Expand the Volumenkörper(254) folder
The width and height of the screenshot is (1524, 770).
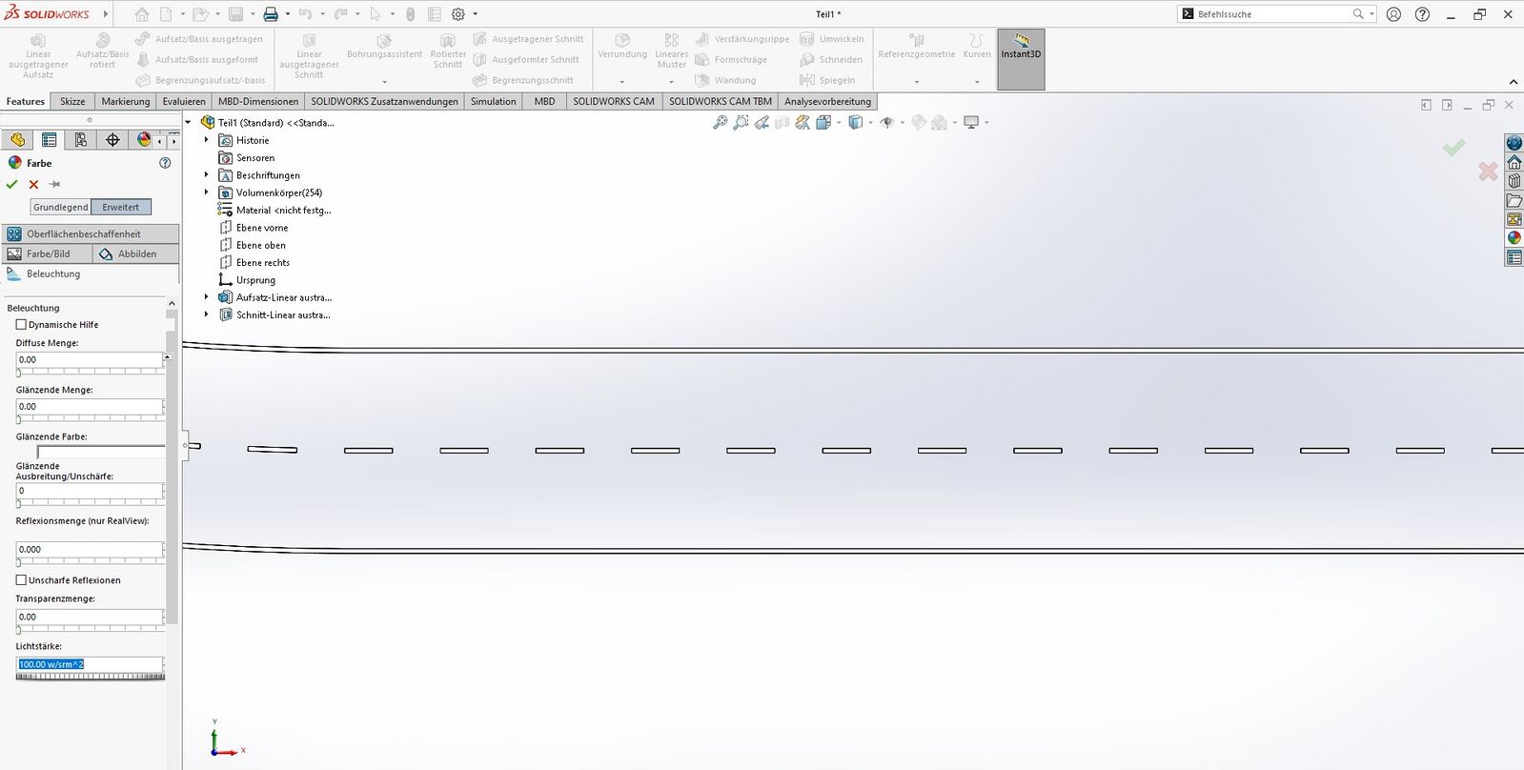206,192
